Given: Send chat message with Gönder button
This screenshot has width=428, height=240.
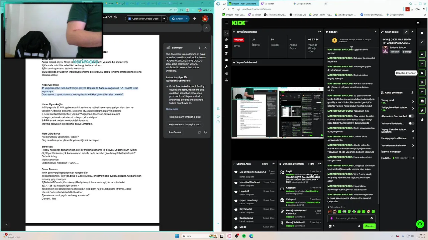Looking at the screenshot, I should (369, 226).
